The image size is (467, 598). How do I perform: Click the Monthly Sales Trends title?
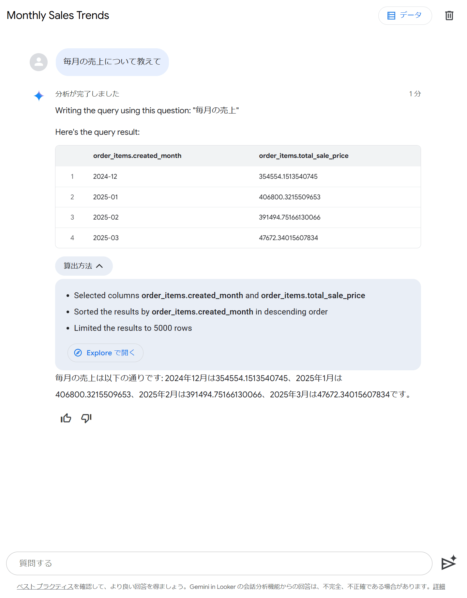pyautogui.click(x=58, y=15)
